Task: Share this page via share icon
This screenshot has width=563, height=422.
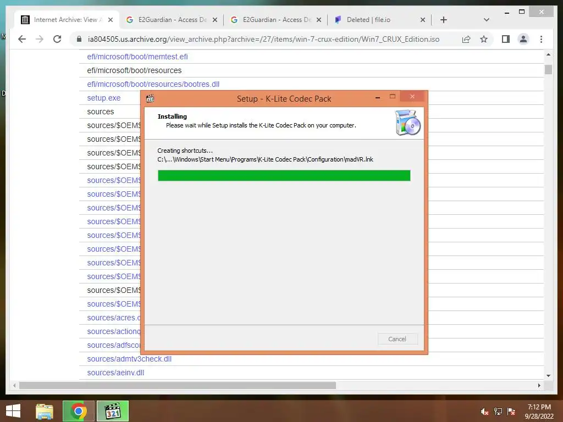Action: [x=466, y=39]
